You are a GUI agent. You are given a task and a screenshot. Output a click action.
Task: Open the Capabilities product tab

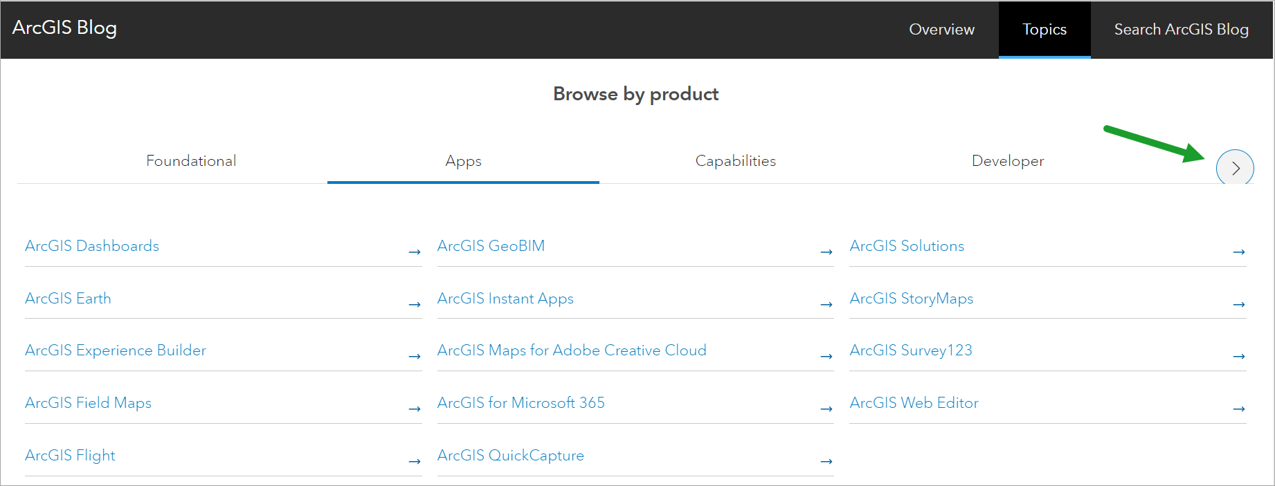tap(735, 161)
